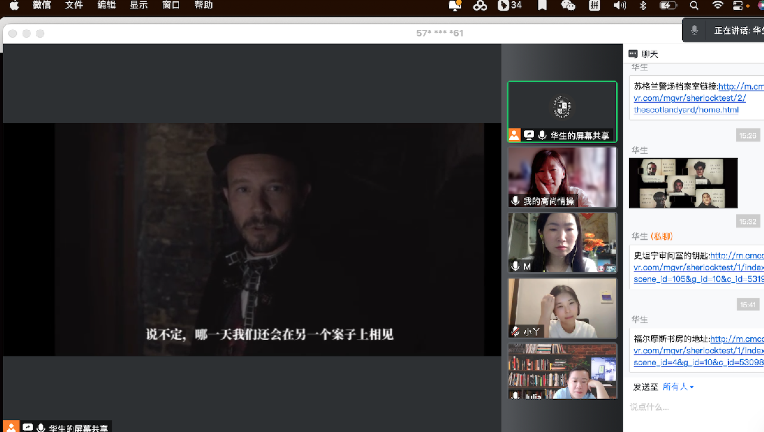Click the meeting ID 57* *** *61 title
764x432 pixels.
point(440,33)
